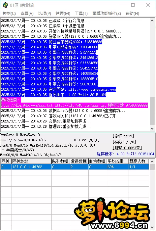Open the 星盾功能插件(Z) menu

[x=107, y=14]
